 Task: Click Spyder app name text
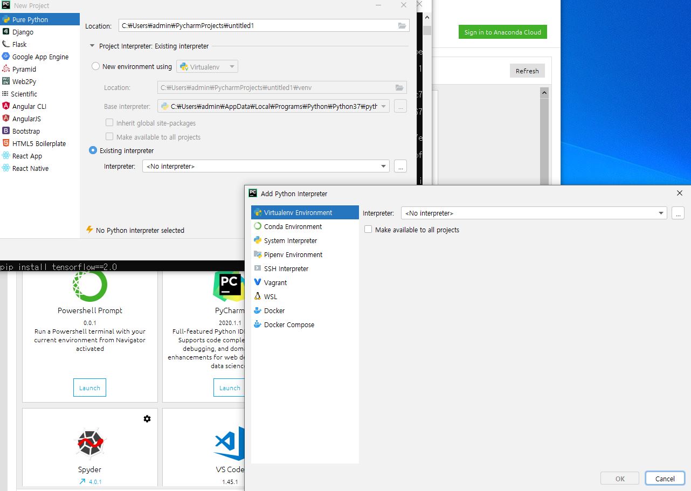pyautogui.click(x=89, y=469)
